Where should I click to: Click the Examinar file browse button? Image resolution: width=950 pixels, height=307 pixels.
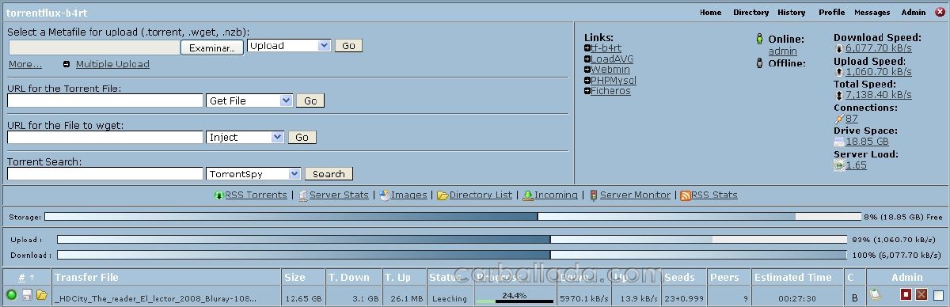(212, 48)
